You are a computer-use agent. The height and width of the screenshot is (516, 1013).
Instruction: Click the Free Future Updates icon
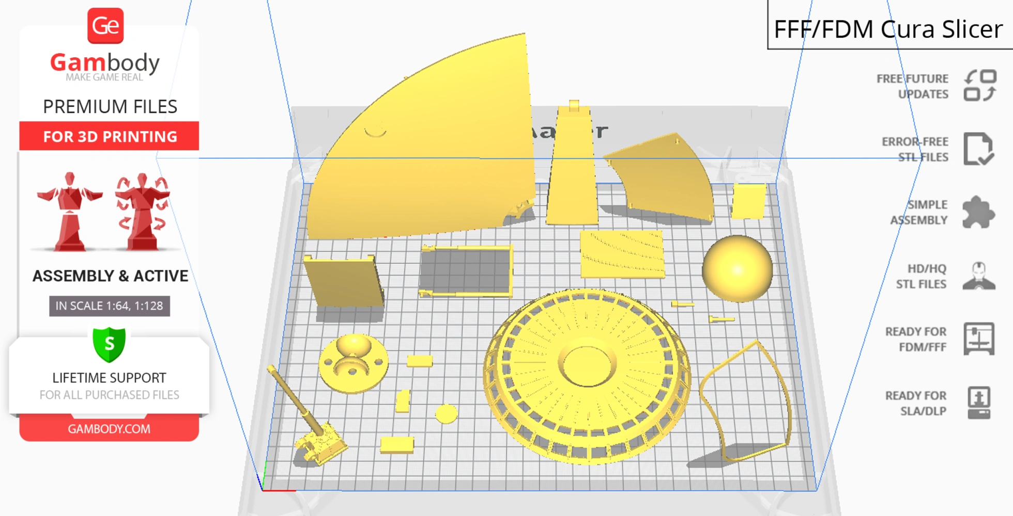click(979, 86)
